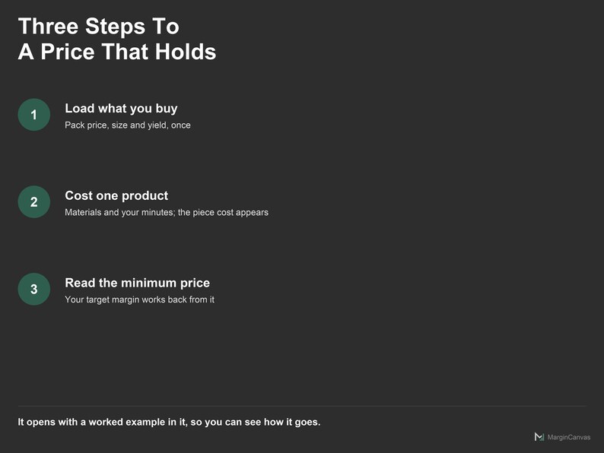604x453 pixels.
Task: Select the green step 3 circle
Action: pyautogui.click(x=34, y=289)
